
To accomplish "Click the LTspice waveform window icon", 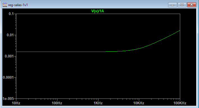I will pyautogui.click(x=5, y=5).
